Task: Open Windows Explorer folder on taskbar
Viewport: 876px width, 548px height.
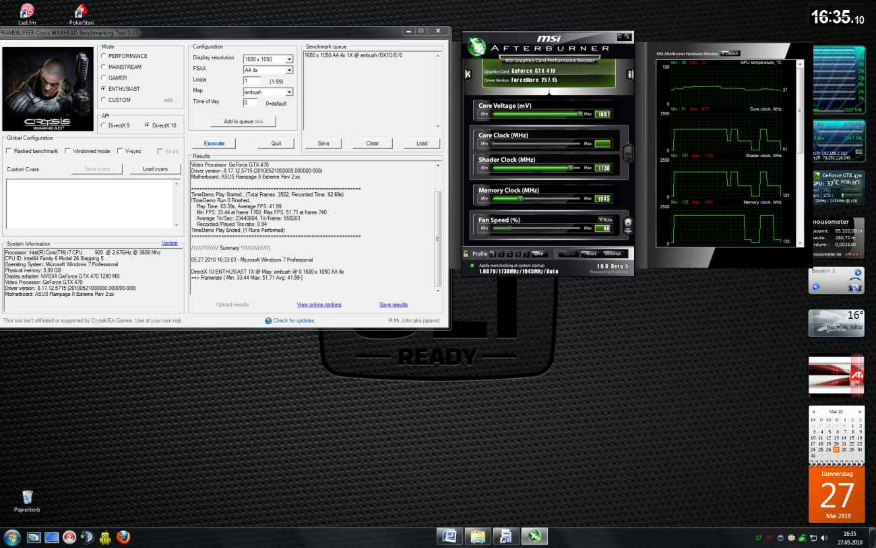Action: pos(477,537)
